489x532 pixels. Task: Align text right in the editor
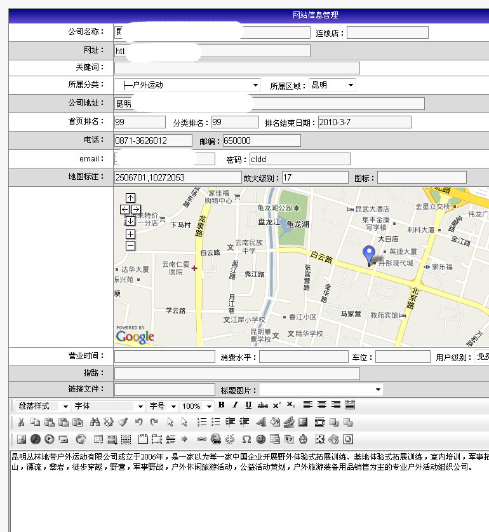(x=336, y=405)
